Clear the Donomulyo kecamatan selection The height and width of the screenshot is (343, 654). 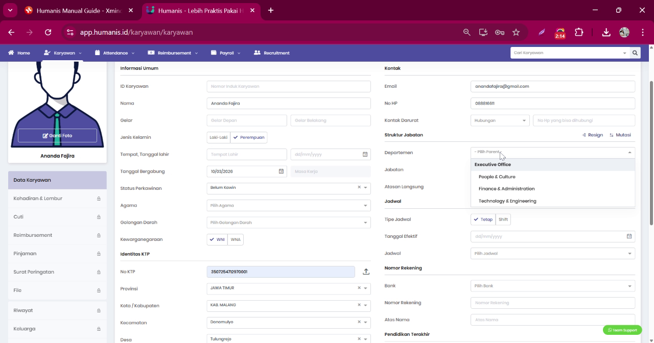(x=359, y=322)
